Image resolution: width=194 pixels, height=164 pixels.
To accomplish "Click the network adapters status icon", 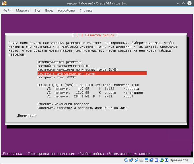I will click(131, 160).
